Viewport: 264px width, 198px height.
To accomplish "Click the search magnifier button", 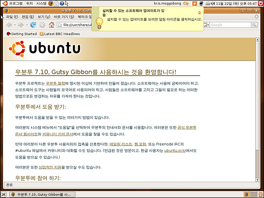I will (x=254, y=25).
